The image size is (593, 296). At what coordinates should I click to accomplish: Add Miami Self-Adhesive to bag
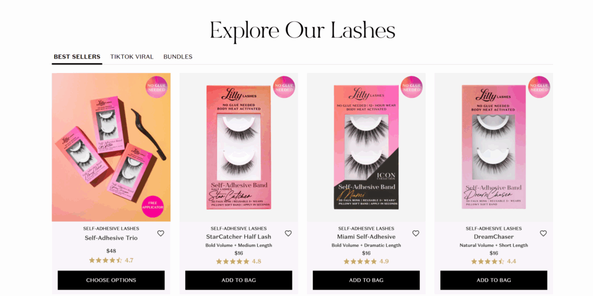(366, 280)
